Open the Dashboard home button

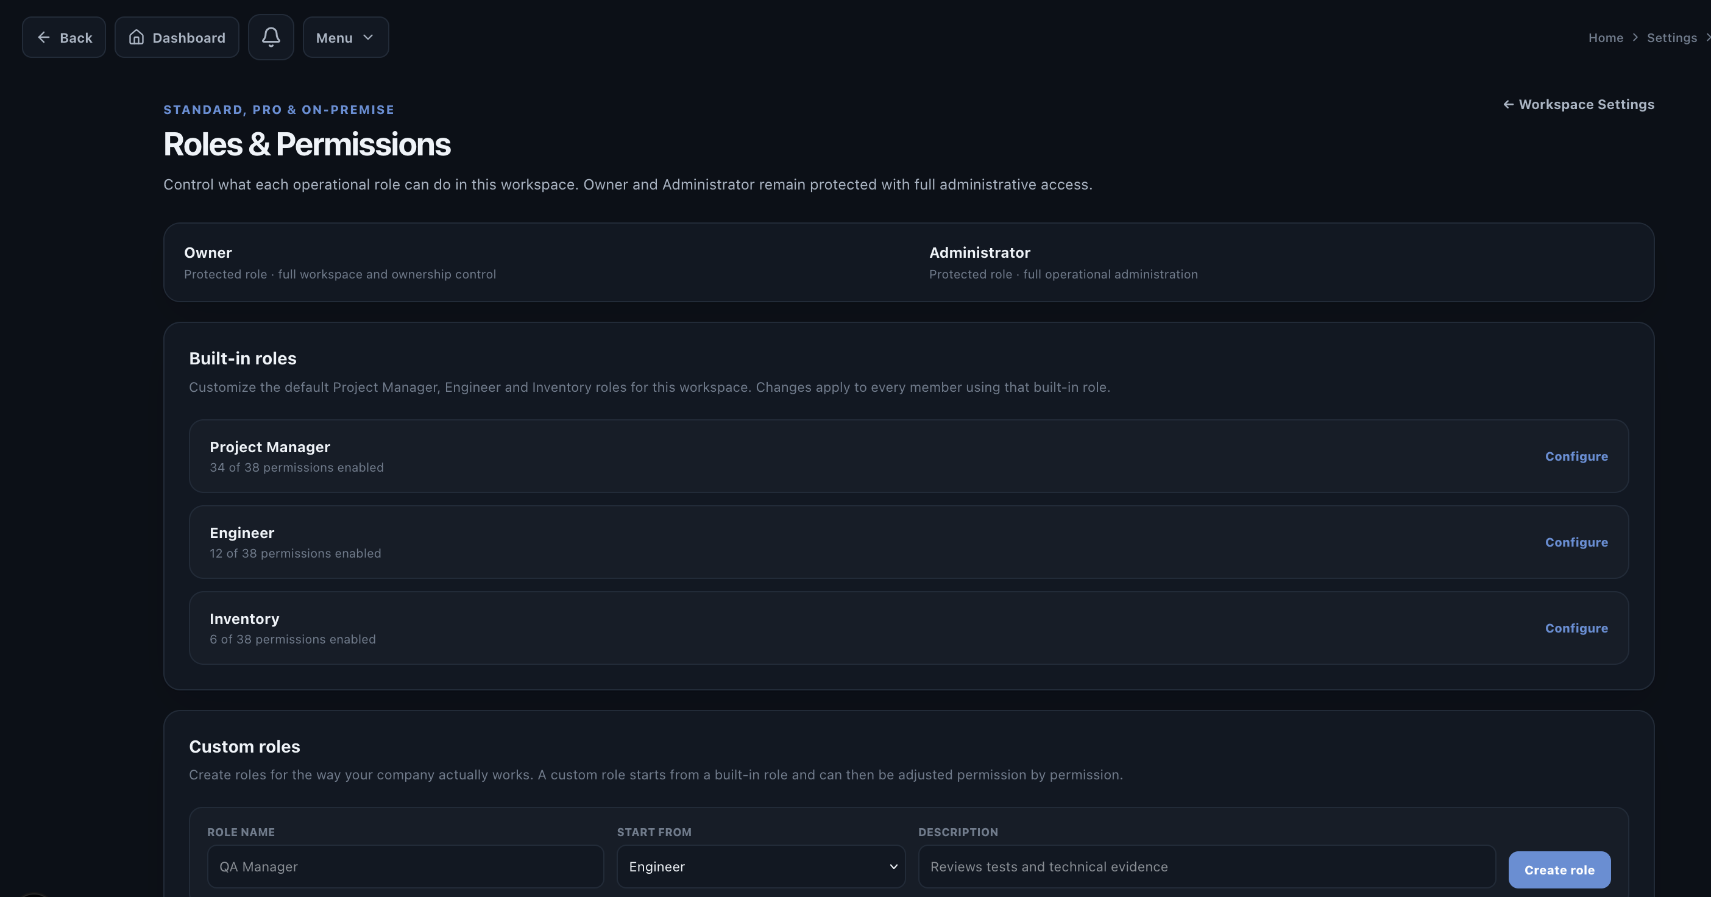pos(177,37)
